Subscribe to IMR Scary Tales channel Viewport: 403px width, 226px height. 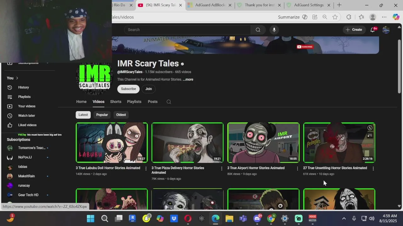(128, 89)
